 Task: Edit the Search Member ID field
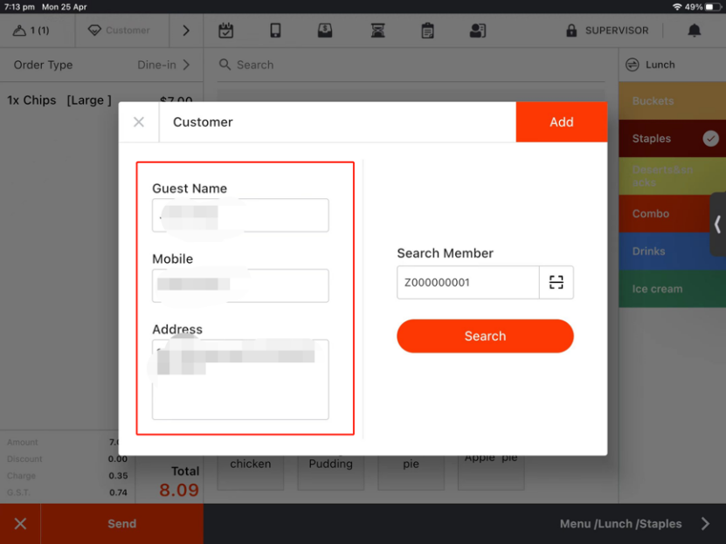[467, 283]
